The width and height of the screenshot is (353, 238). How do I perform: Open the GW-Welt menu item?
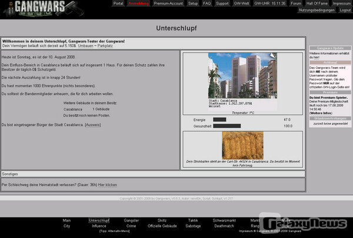pyautogui.click(x=241, y=4)
